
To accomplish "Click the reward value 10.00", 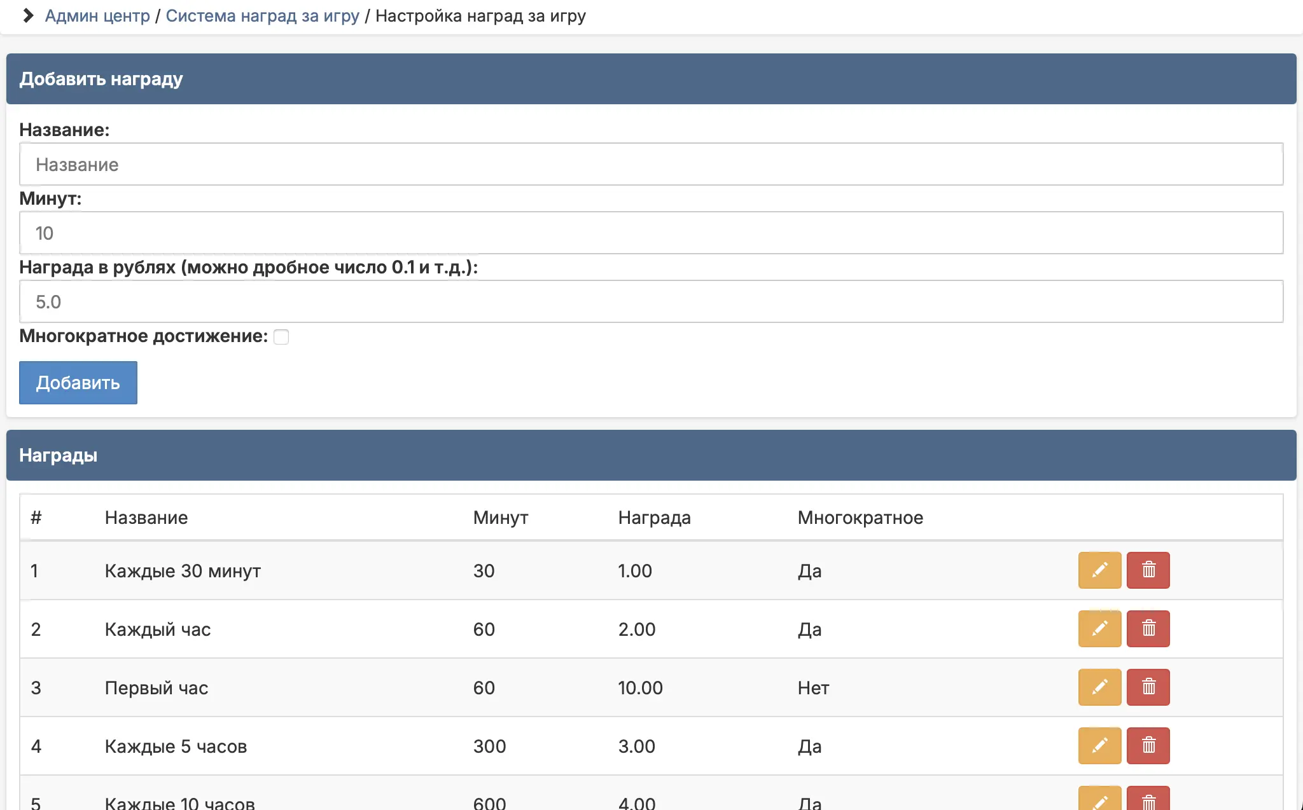I will 641,688.
